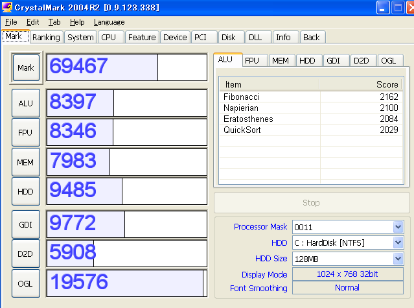The width and height of the screenshot is (414, 308).
Task: Select the Fibonacci row
Action: tap(311, 97)
